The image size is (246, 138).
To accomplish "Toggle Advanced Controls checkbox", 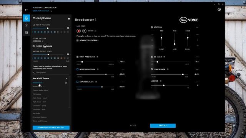I will [x=77, y=40].
